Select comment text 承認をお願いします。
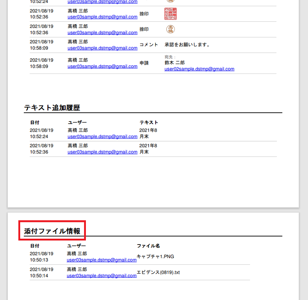Image resolution: width=308 pixels, height=300 pixels. point(187,45)
